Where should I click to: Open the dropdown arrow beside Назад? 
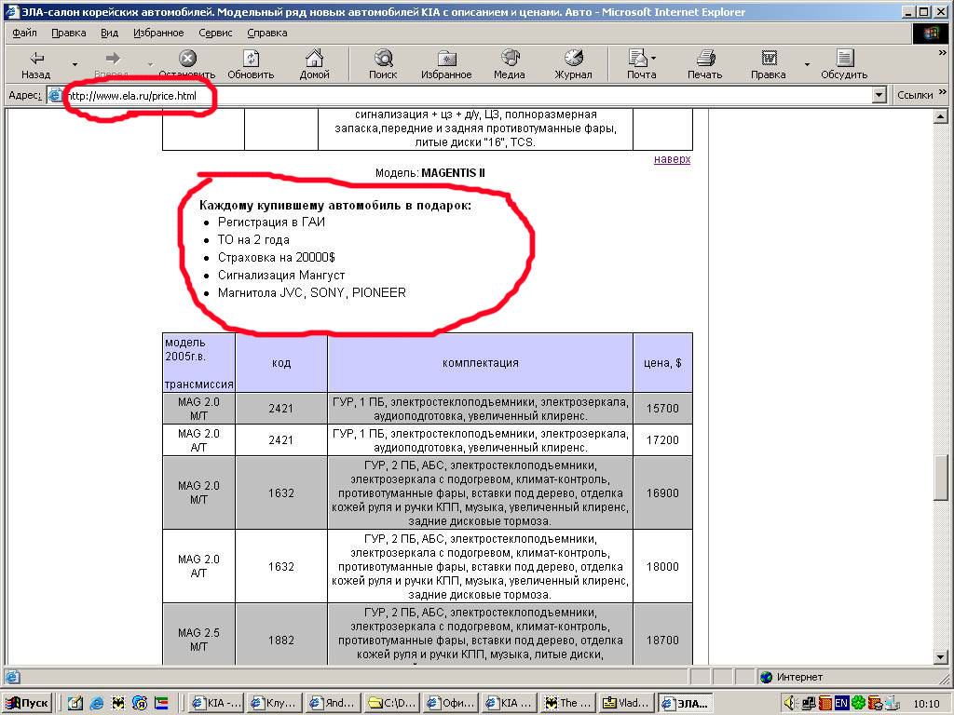tap(75, 64)
